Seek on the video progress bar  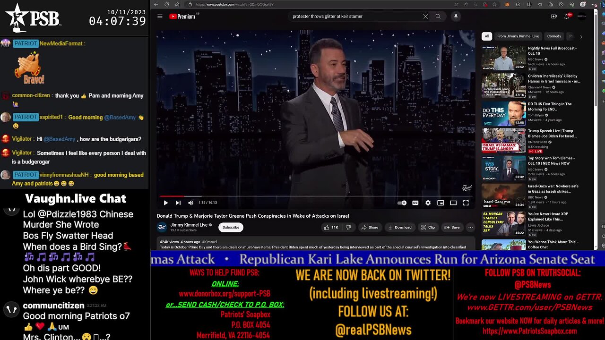click(x=316, y=196)
